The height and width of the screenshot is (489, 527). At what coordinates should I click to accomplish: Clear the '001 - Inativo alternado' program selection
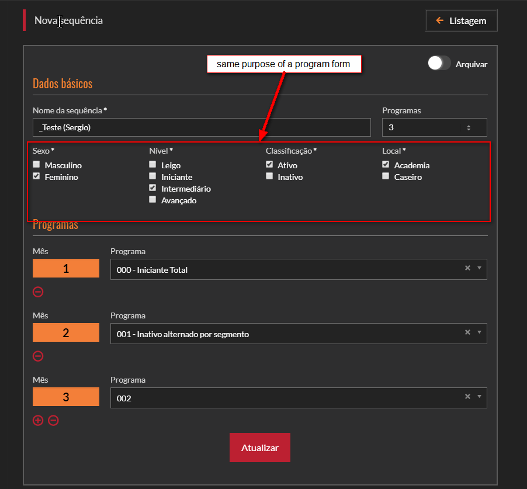click(467, 332)
